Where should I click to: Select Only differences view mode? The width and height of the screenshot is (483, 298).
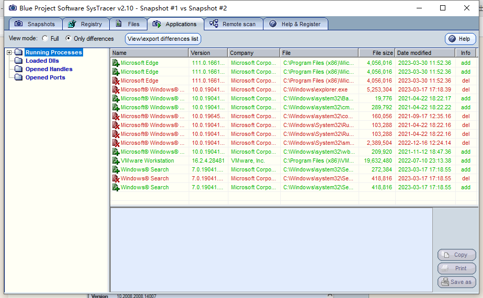tap(68, 39)
